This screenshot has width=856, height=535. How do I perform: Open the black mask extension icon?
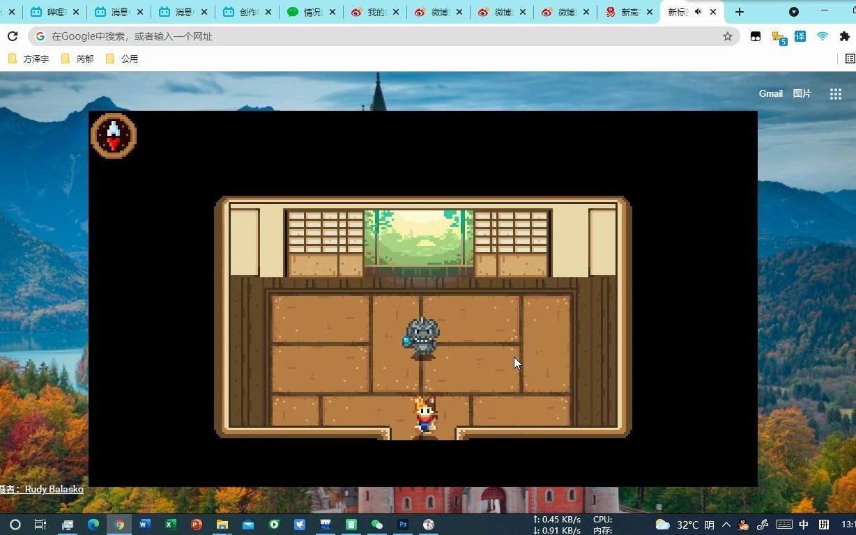(756, 36)
